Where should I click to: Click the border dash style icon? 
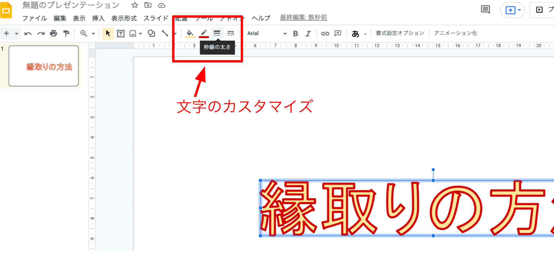point(231,33)
